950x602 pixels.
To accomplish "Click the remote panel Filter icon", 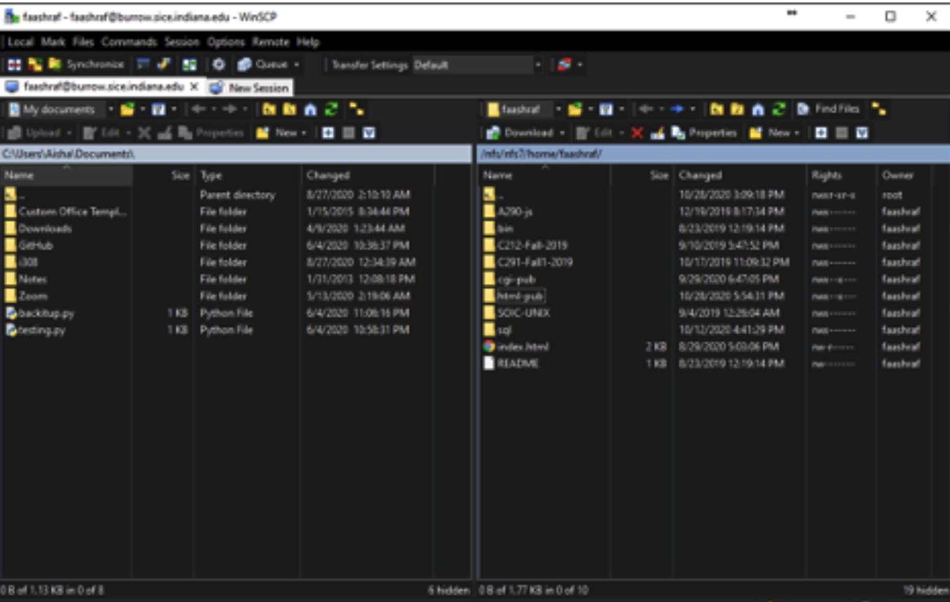I will click(606, 110).
